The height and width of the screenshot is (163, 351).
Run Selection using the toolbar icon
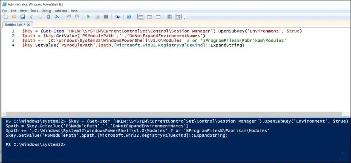pyautogui.click(x=97, y=17)
